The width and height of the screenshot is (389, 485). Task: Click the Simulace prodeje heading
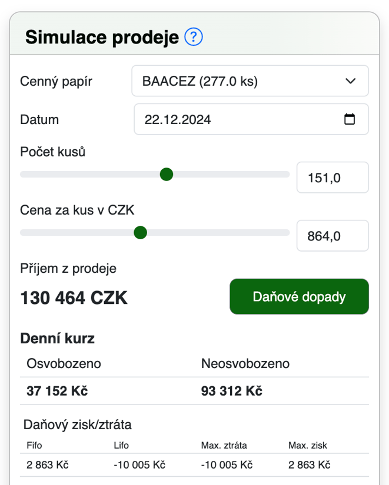[102, 38]
